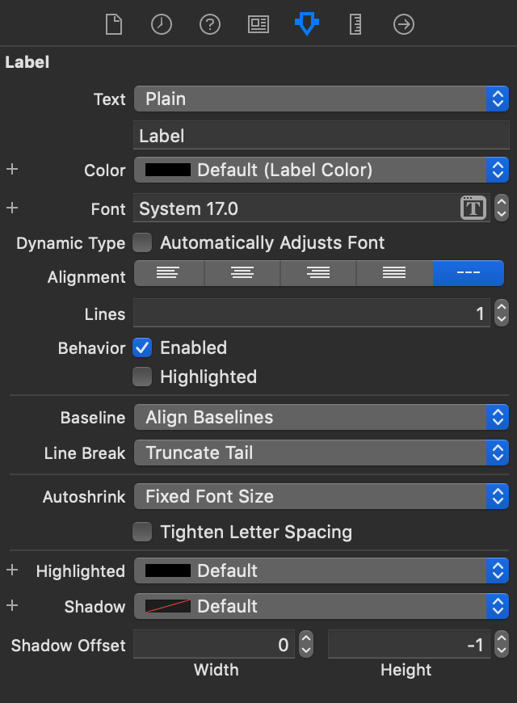The image size is (517, 703).
Task: Uncheck the Enabled behavior checkbox
Action: [x=141, y=348]
